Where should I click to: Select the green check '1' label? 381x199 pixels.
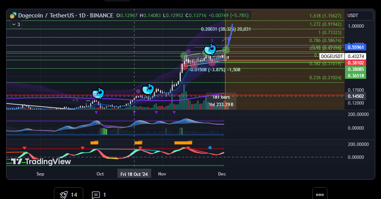coord(75,100)
